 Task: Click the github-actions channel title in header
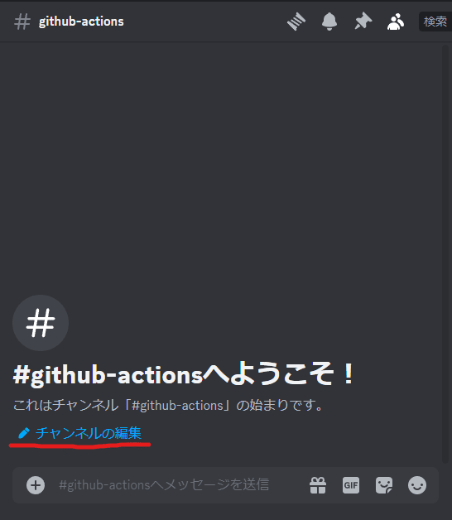81,22
